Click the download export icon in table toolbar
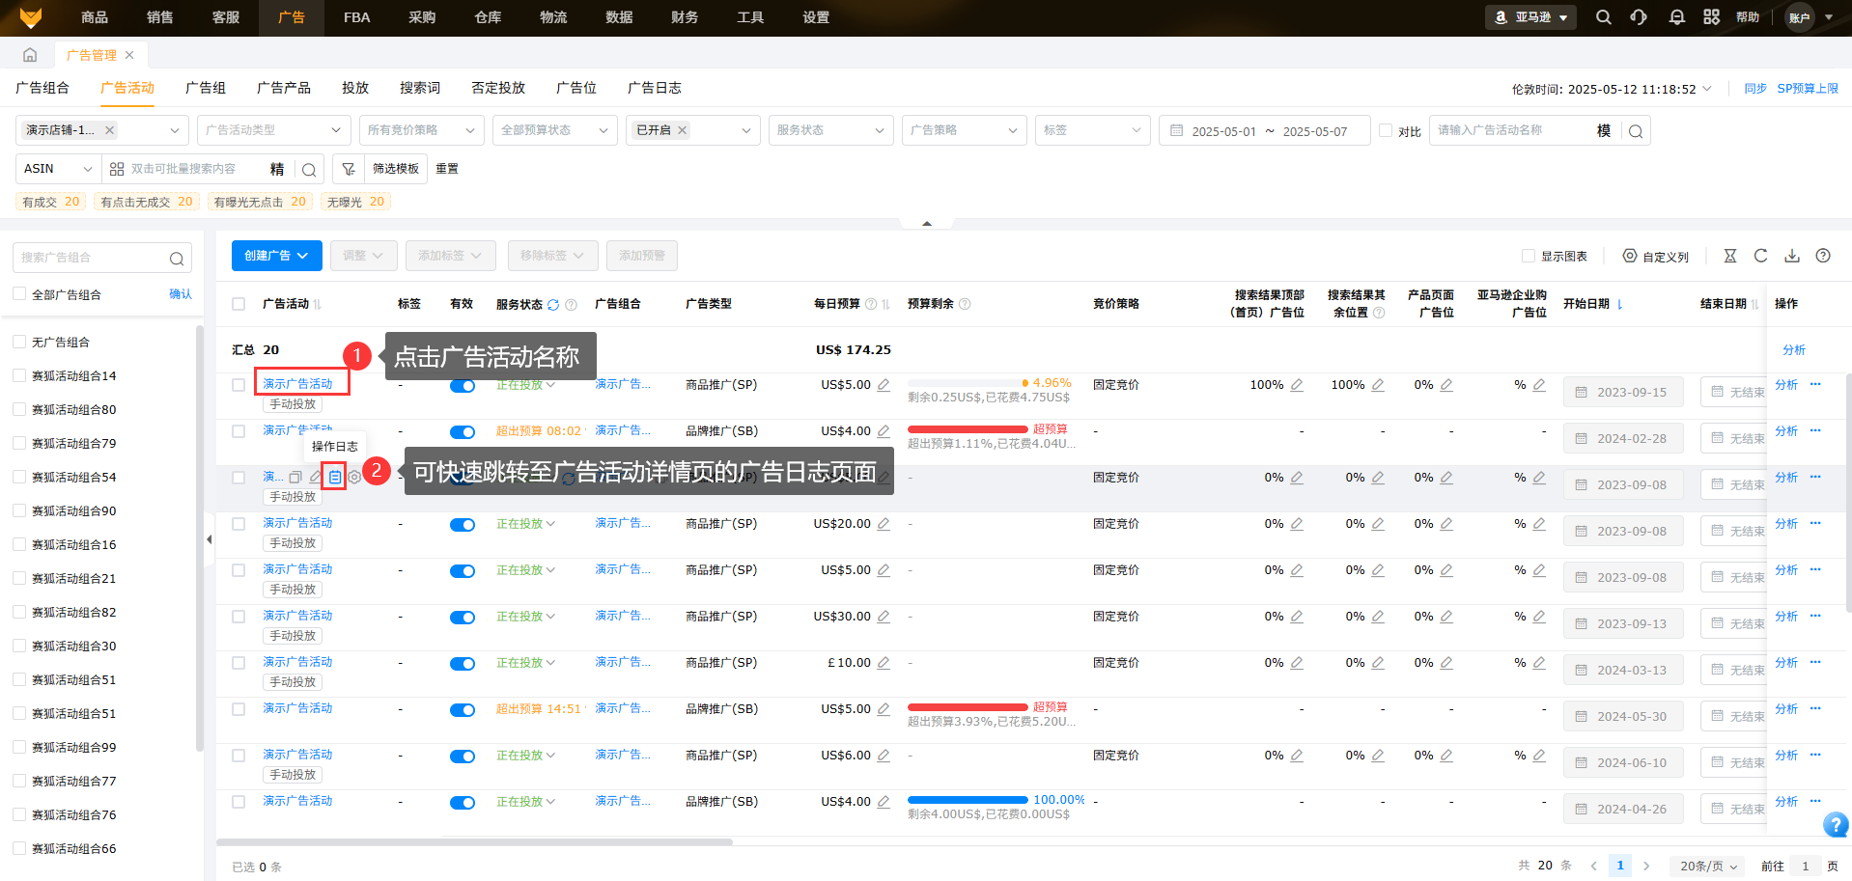Image resolution: width=1852 pixels, height=881 pixels. click(1791, 256)
